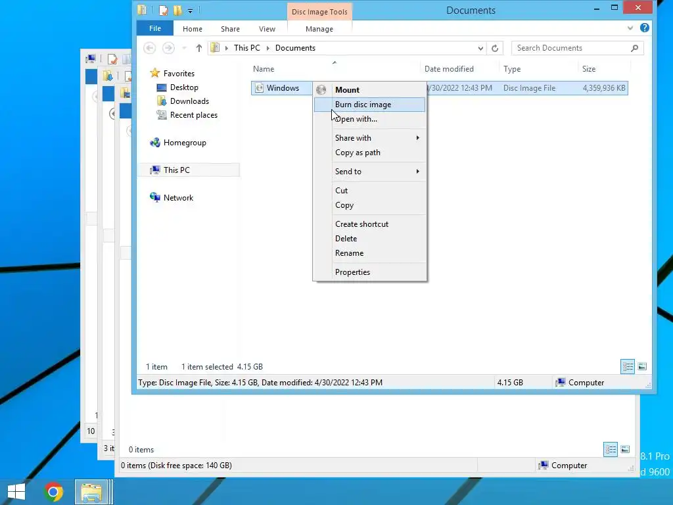Switch to the Share ribbon tab
The width and height of the screenshot is (673, 505).
coord(230,29)
